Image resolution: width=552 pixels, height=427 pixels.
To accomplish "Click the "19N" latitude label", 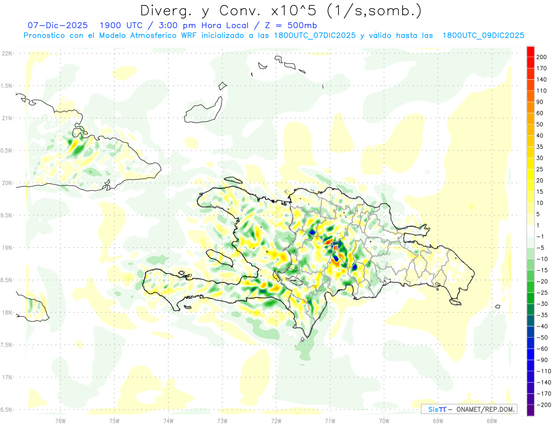I will pos(7,248).
